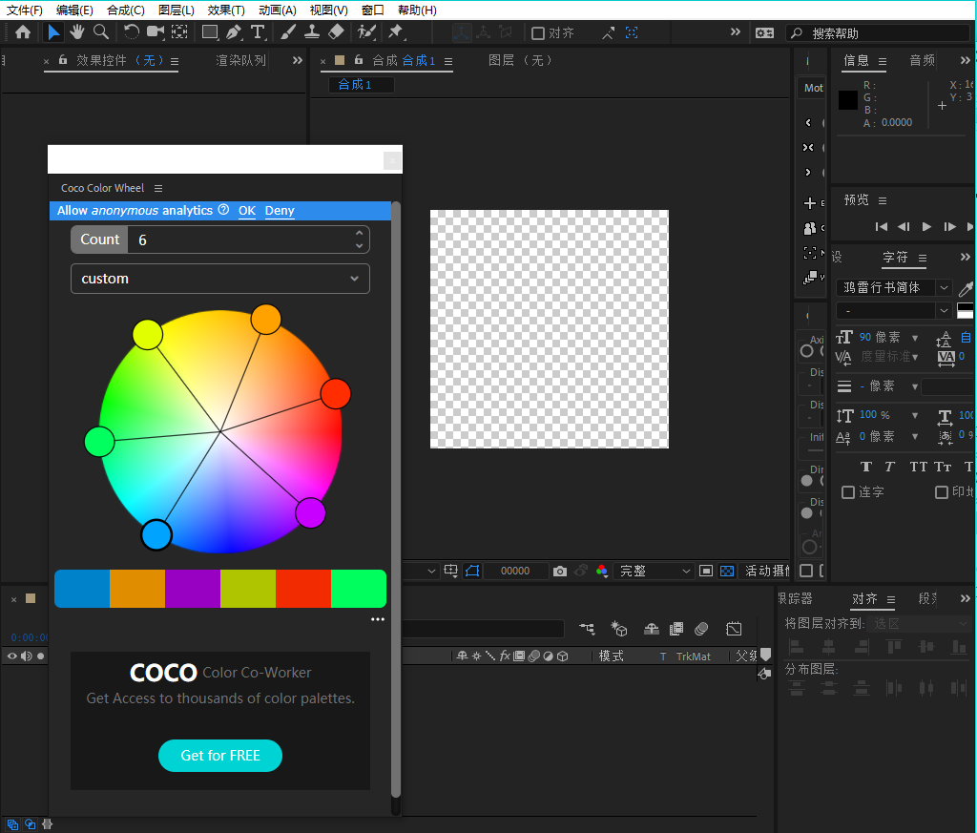Select the Zoom magnifier tool
Screen dimensions: 977x833
point(101,32)
